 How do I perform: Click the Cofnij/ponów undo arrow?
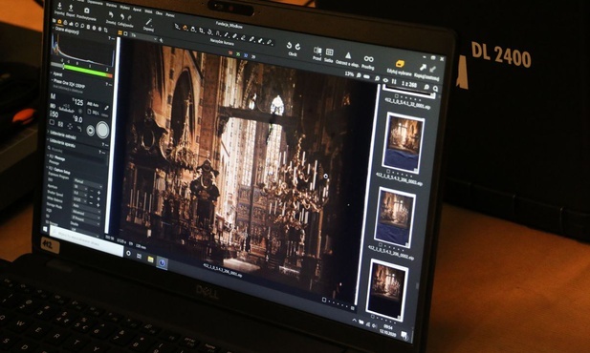tap(121, 16)
